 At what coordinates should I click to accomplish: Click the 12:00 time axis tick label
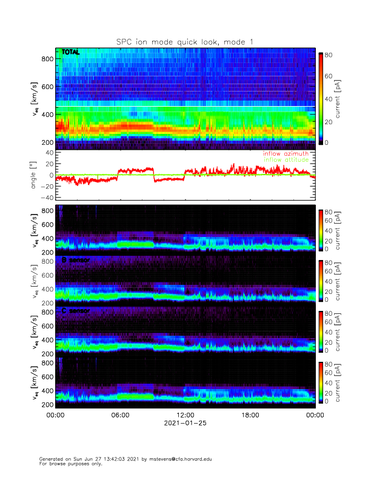(x=185, y=415)
